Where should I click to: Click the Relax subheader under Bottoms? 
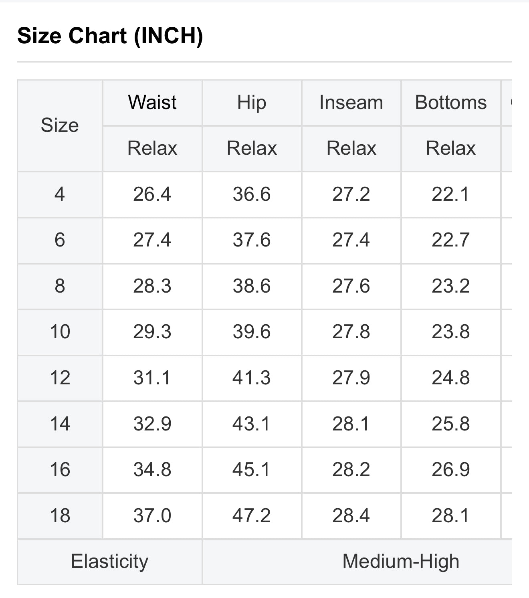pyautogui.click(x=451, y=148)
